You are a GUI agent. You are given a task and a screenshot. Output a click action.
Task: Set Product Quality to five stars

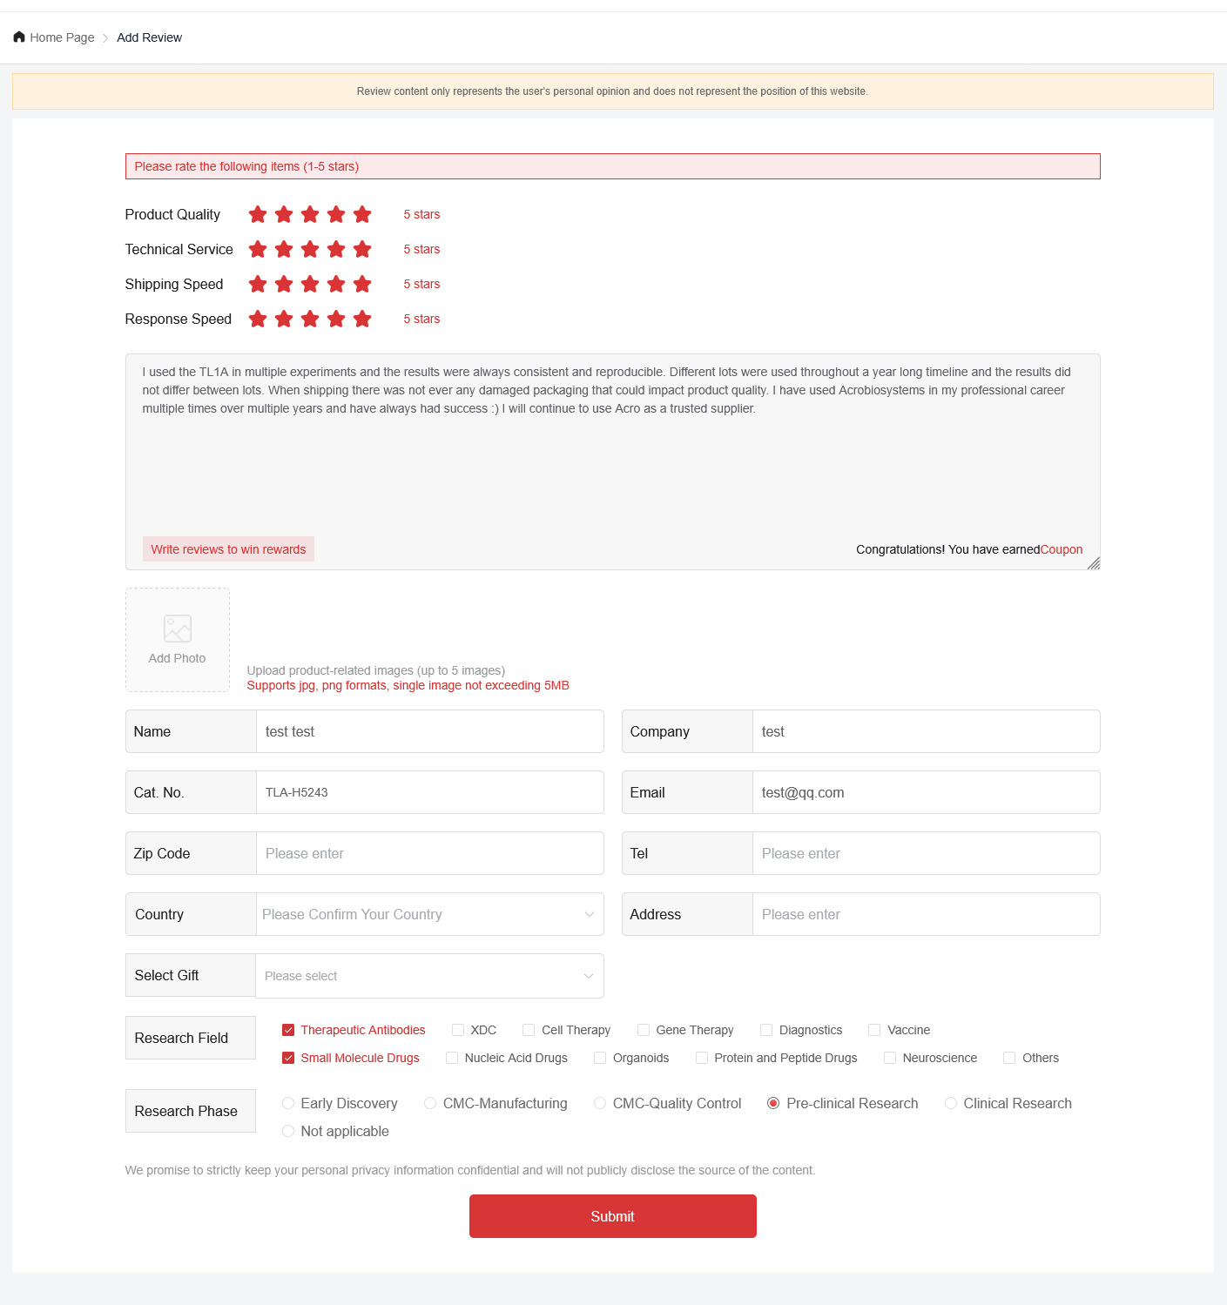click(362, 214)
